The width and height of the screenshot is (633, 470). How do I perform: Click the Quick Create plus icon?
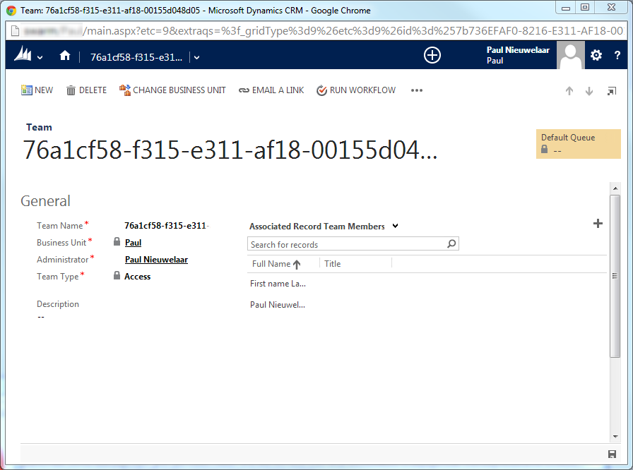tap(432, 56)
